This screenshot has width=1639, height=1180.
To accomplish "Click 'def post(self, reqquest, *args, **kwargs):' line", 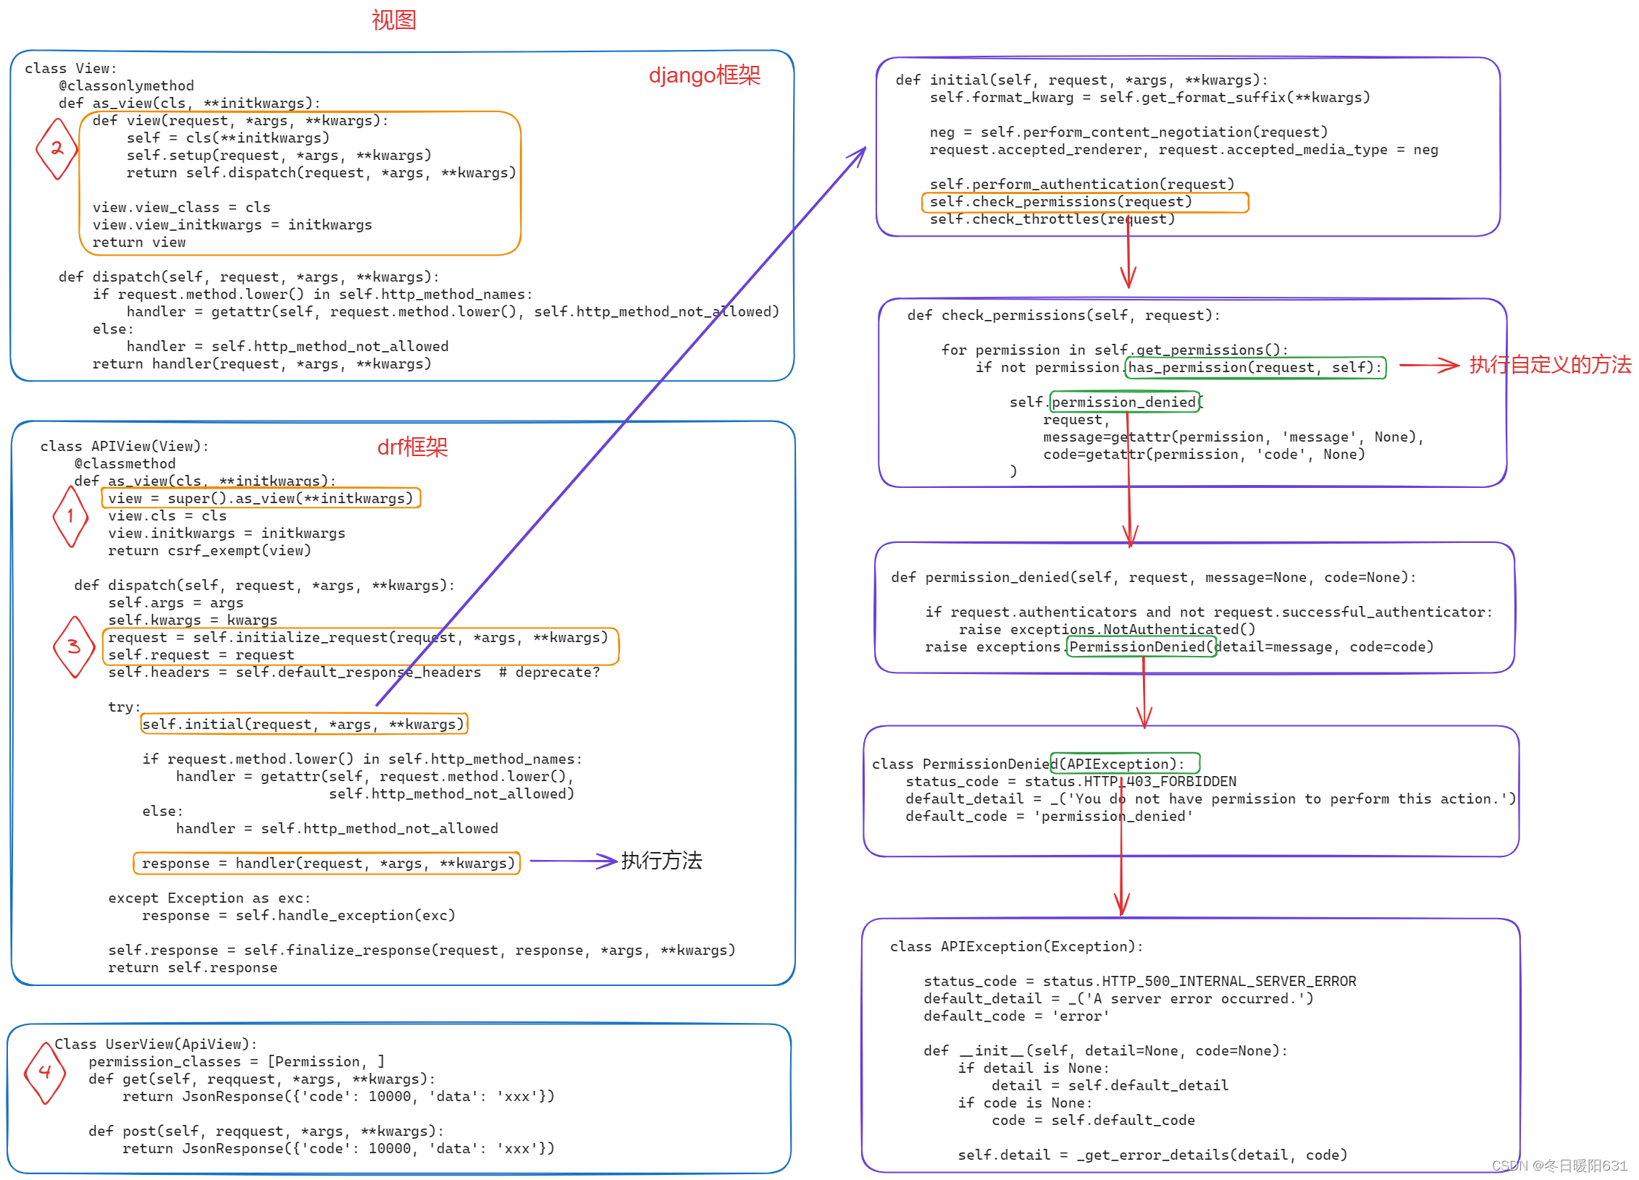I will click(x=267, y=1131).
